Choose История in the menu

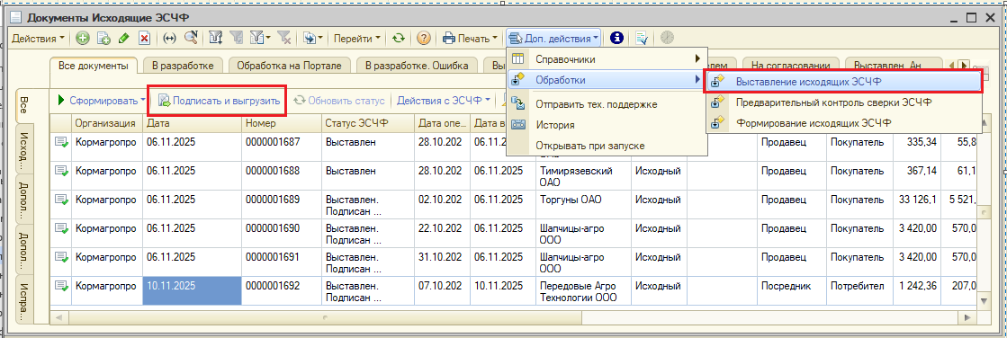pos(607,125)
